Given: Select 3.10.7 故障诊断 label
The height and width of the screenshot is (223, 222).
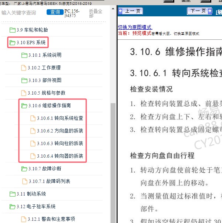Looking at the screenshot, I should click(45, 169).
